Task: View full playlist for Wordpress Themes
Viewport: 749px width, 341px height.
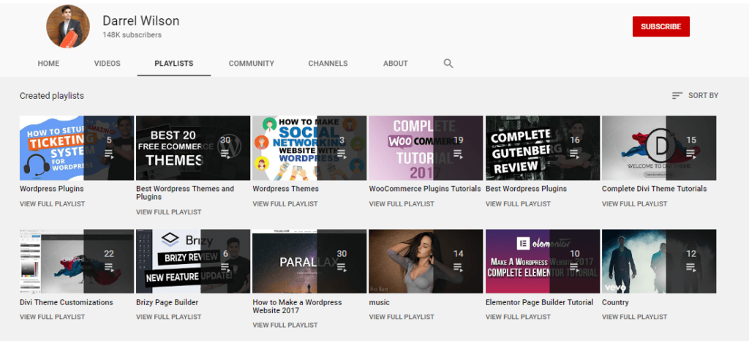Action: point(285,204)
